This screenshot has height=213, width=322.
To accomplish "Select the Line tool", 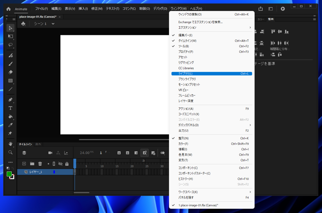I will click(x=10, y=89).
